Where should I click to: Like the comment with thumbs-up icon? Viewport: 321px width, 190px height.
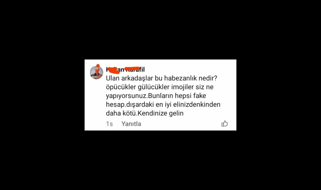click(x=225, y=124)
